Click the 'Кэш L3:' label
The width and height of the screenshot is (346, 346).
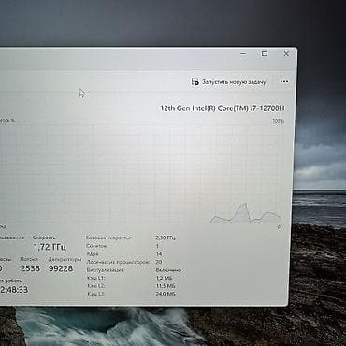(95, 294)
